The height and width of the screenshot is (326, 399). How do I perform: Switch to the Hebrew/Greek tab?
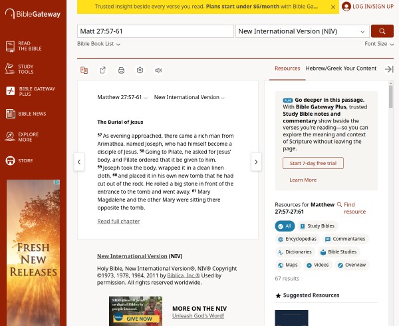tap(323, 69)
